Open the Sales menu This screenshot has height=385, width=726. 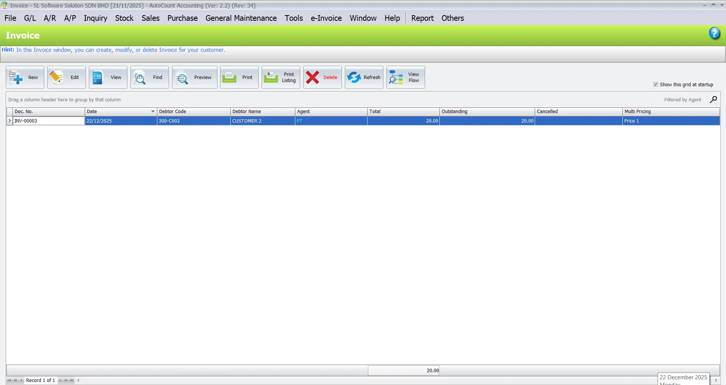click(150, 18)
